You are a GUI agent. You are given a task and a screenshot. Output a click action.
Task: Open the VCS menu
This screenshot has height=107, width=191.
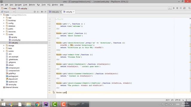(x=49, y=5)
